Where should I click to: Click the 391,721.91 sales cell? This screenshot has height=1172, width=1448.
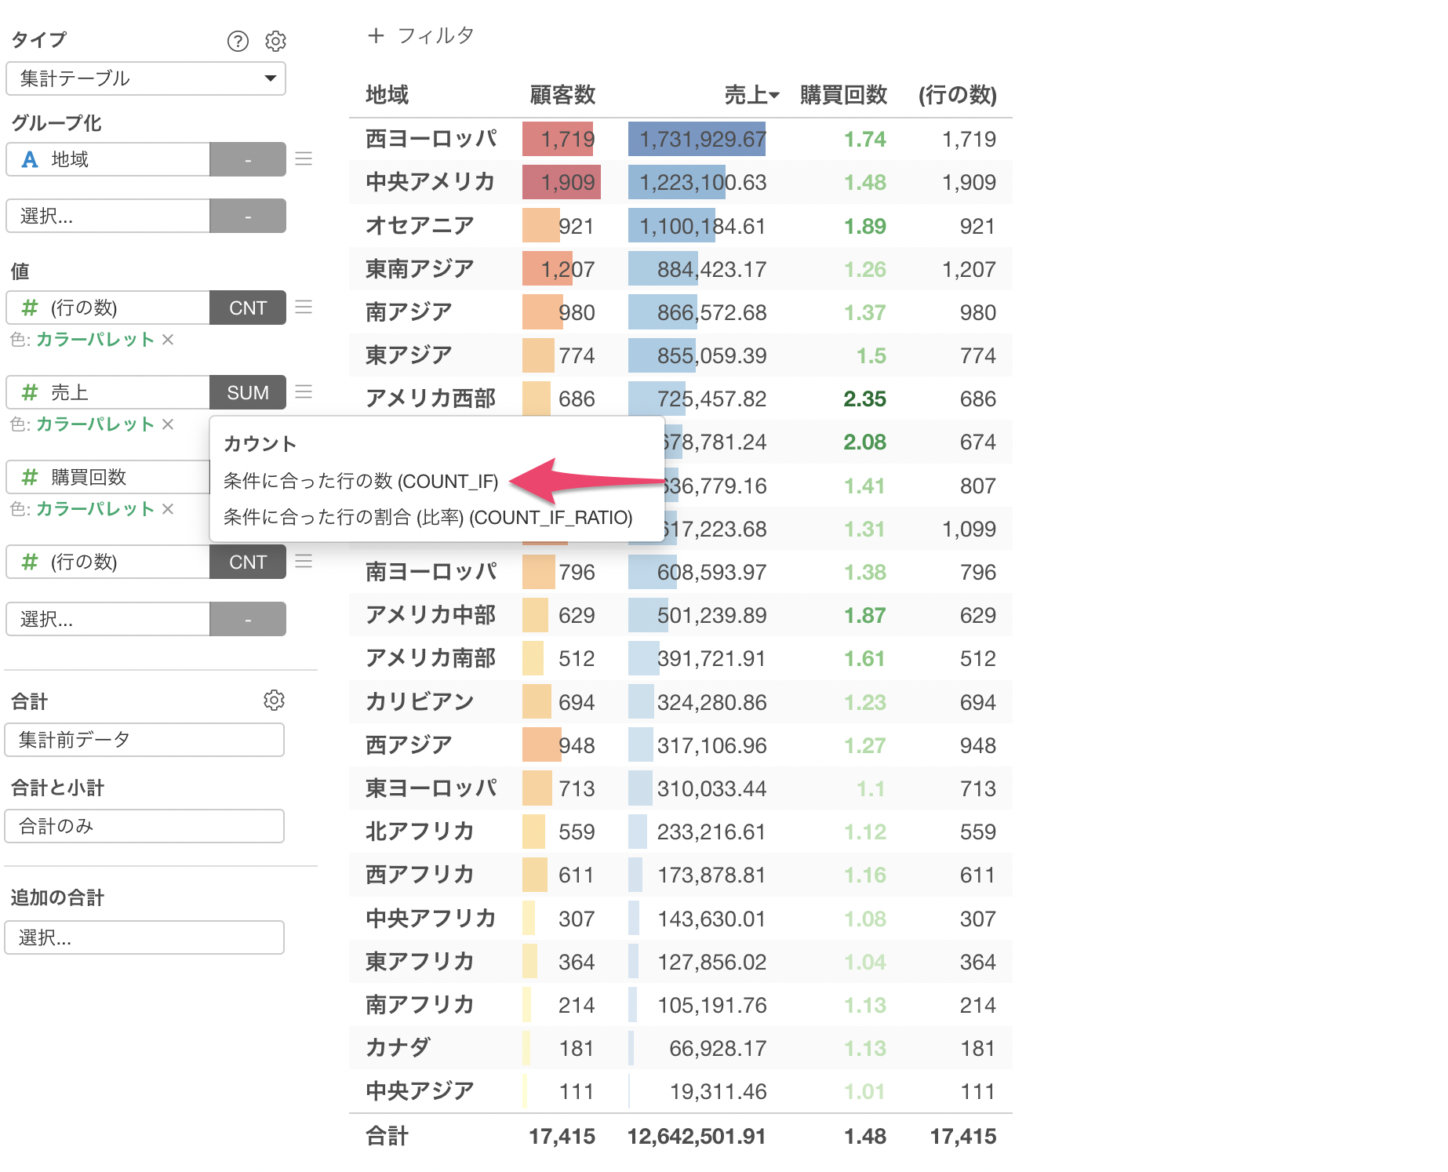[x=711, y=658]
